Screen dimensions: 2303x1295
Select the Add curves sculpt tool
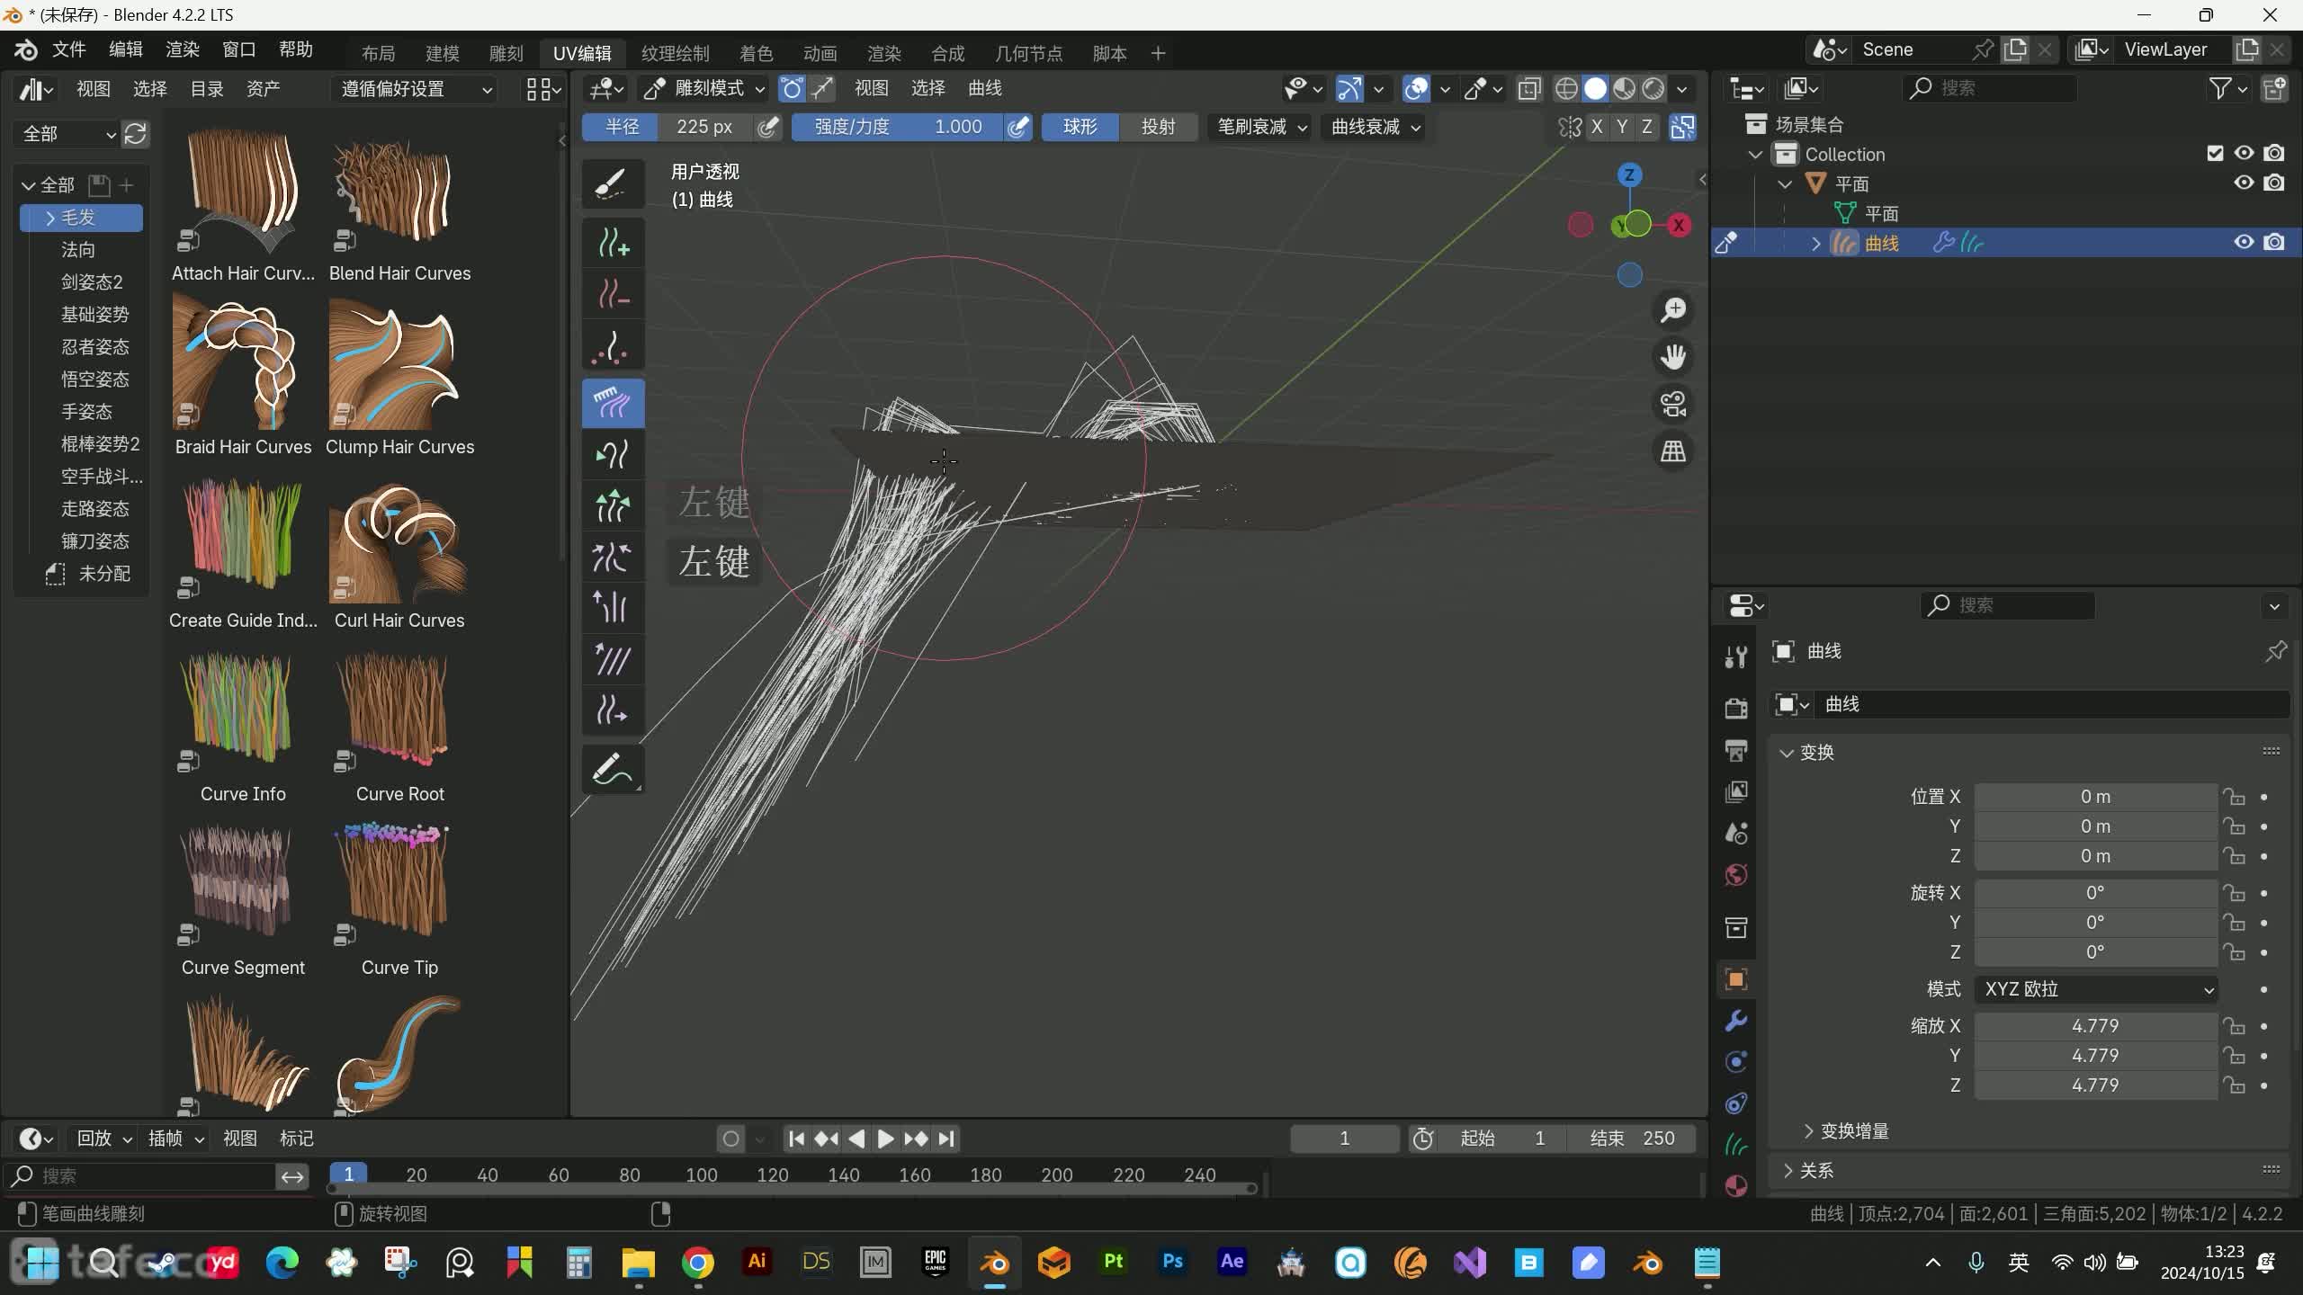[x=613, y=244]
